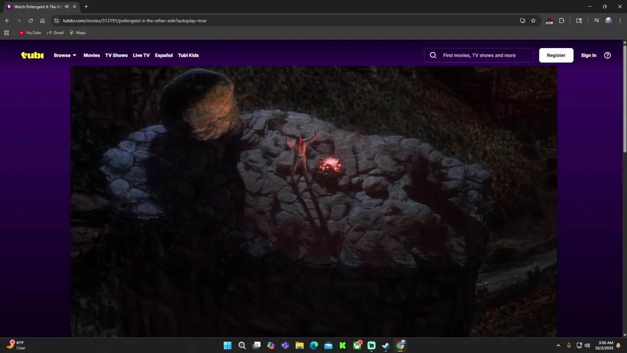Open the weather widget showing 61°F Clear
This screenshot has height=353, width=627.
[x=16, y=346]
